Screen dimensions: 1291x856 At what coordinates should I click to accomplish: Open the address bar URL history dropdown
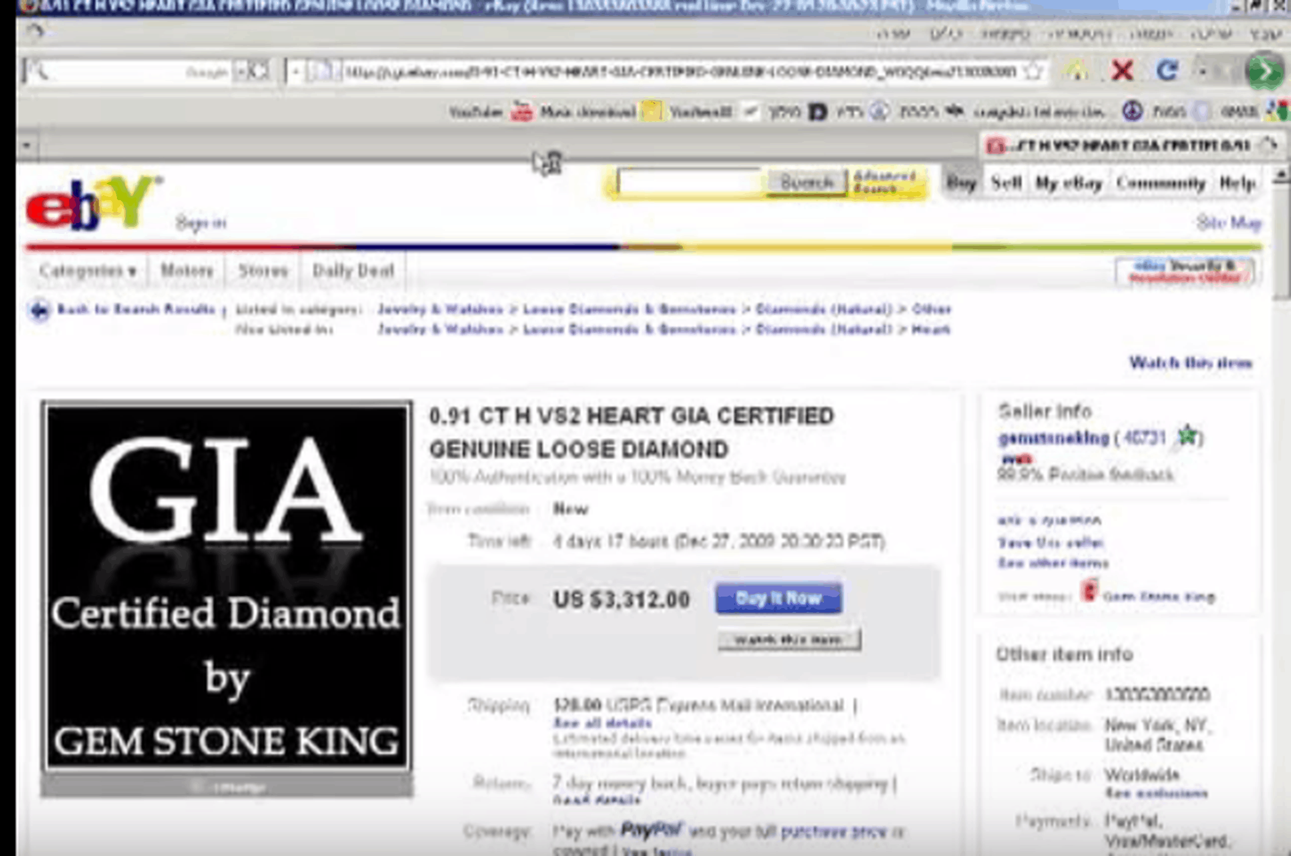click(295, 72)
